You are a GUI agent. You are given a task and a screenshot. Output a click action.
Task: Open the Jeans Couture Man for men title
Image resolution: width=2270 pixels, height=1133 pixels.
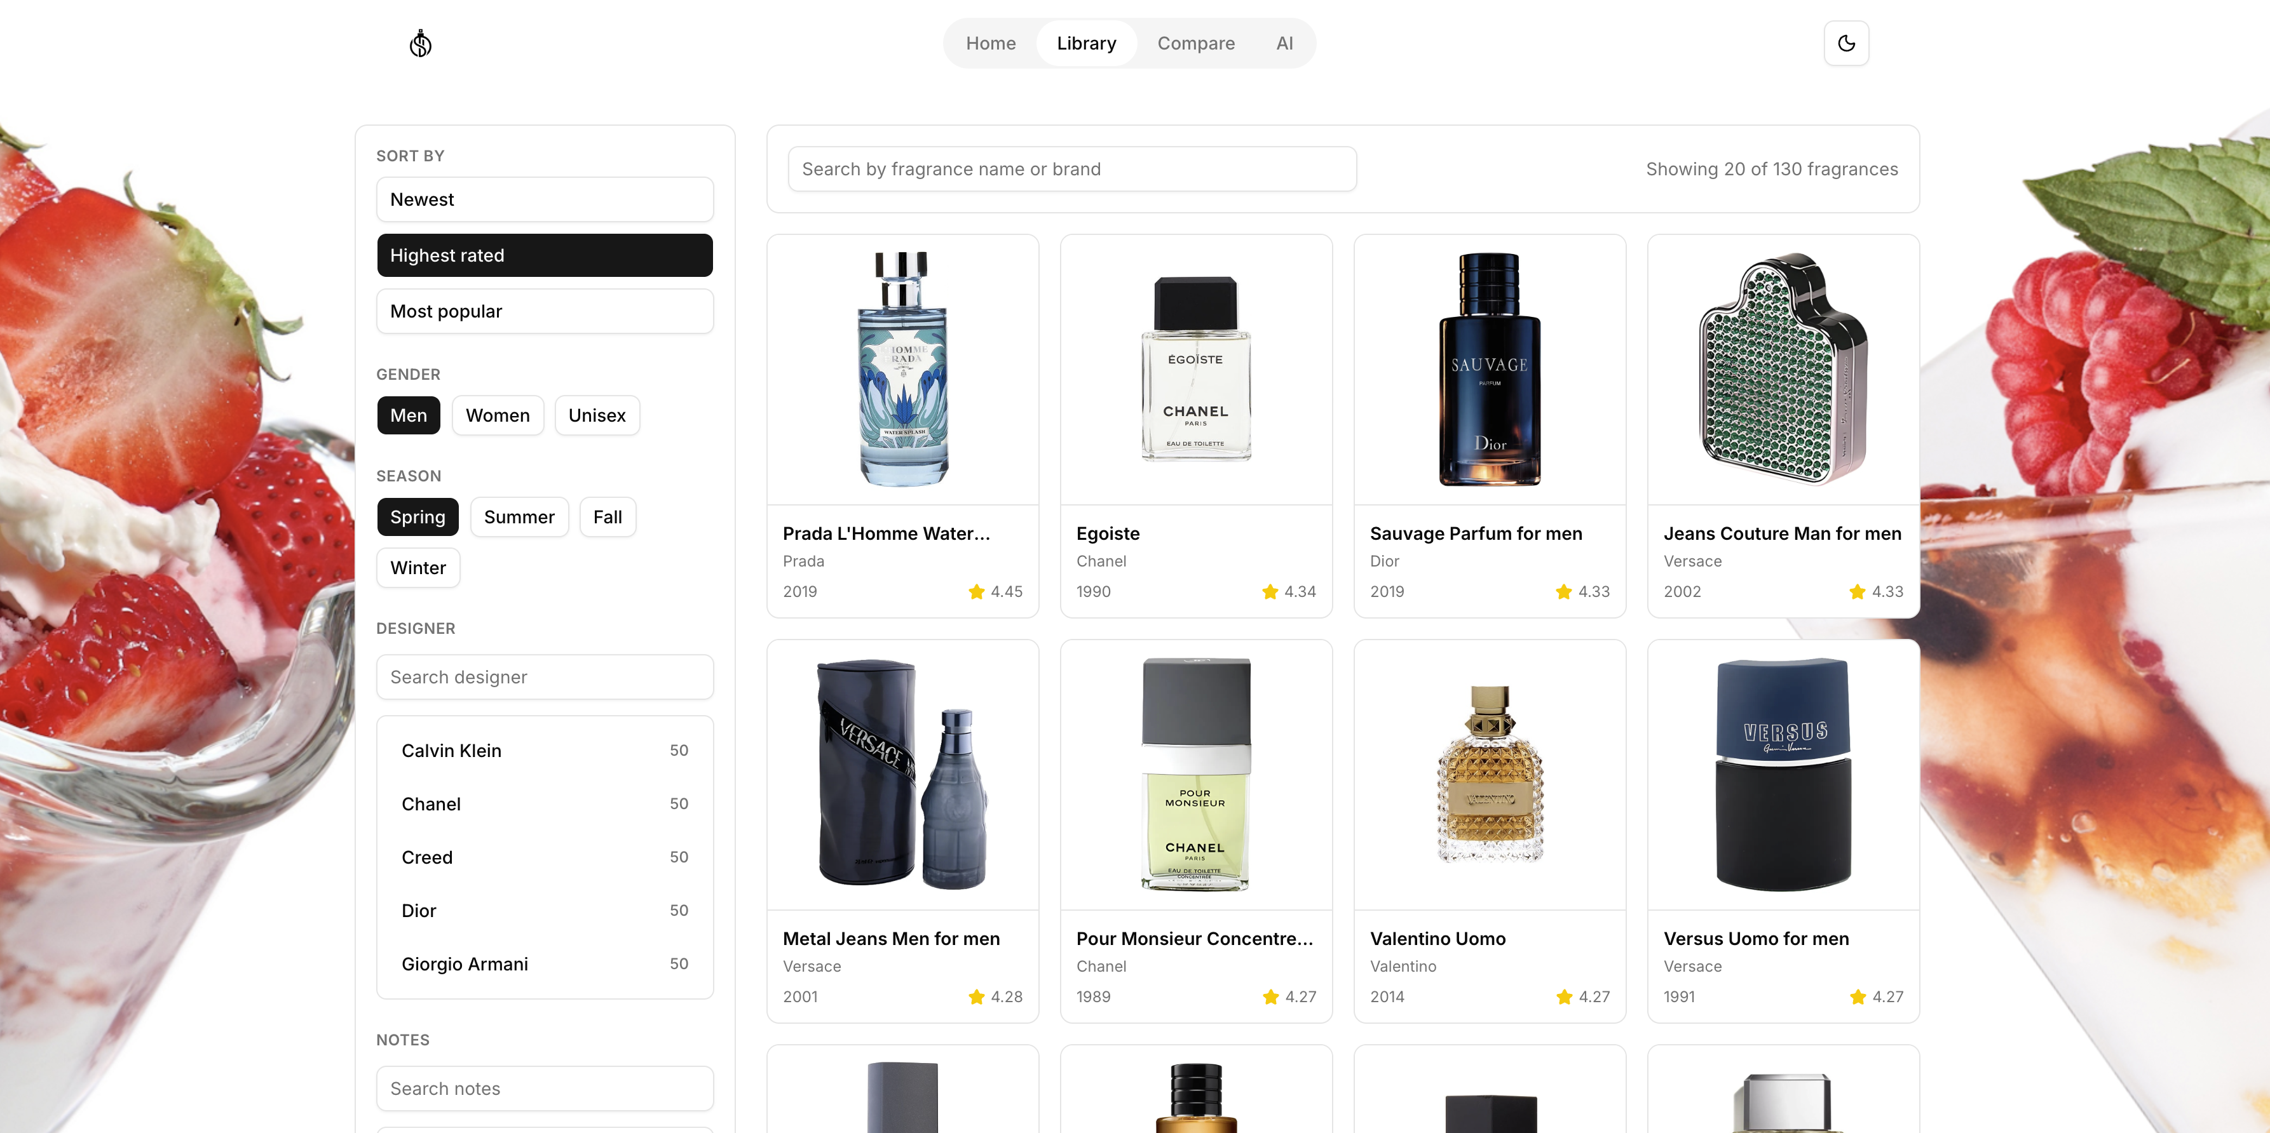tap(1783, 533)
